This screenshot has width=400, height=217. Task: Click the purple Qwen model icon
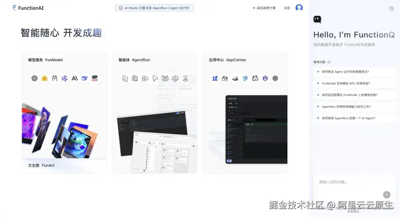click(64, 78)
